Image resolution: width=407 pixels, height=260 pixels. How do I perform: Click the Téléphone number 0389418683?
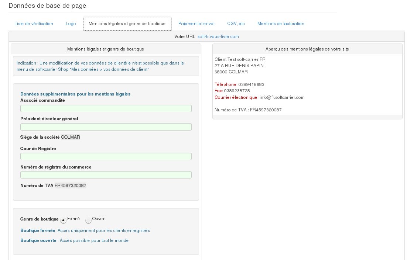(x=251, y=84)
